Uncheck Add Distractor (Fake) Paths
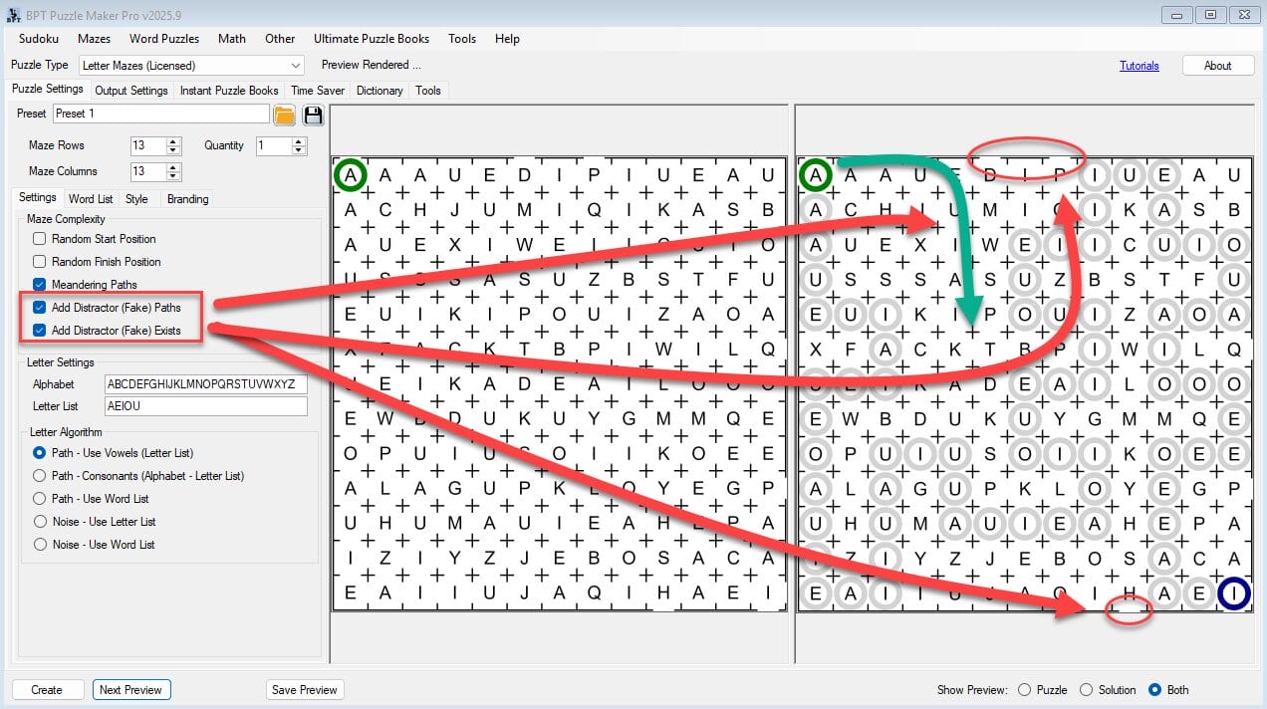This screenshot has height=709, width=1267. point(40,308)
